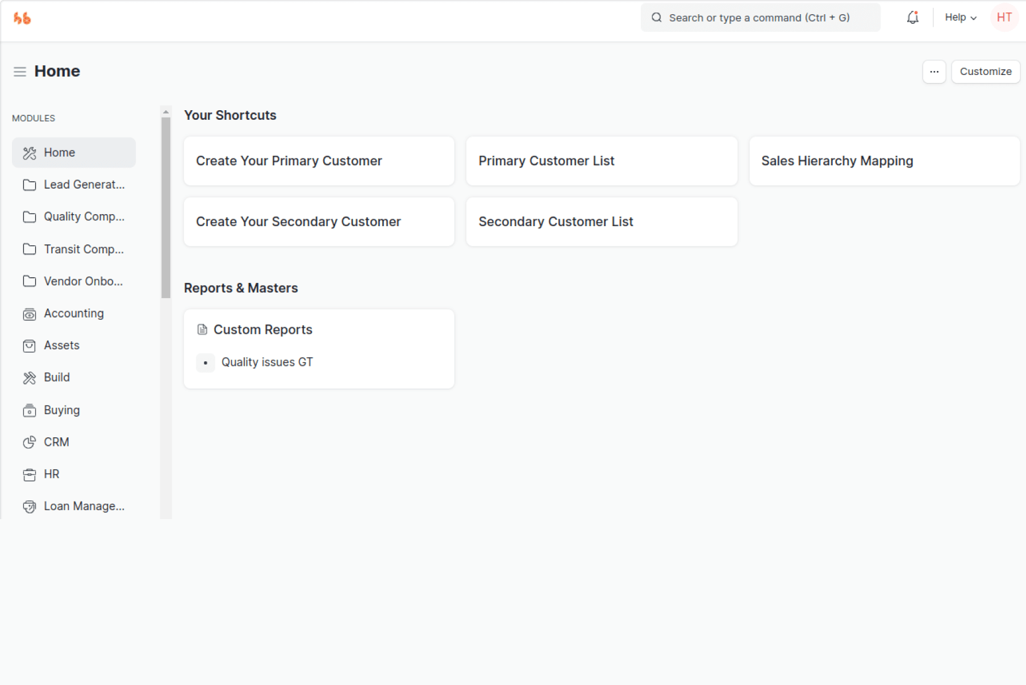Image resolution: width=1026 pixels, height=685 pixels.
Task: Click the app logo in top-left
Action: coord(22,18)
